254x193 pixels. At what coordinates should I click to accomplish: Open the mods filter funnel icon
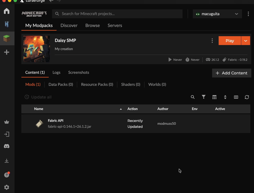coord(204,97)
